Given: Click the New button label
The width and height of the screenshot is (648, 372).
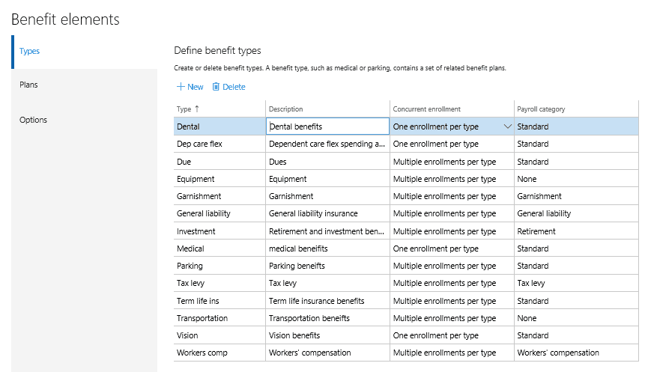Looking at the screenshot, I should tap(196, 87).
